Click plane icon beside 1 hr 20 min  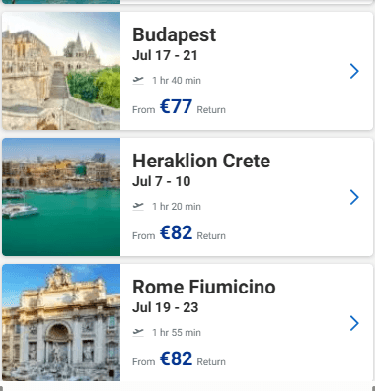138,206
